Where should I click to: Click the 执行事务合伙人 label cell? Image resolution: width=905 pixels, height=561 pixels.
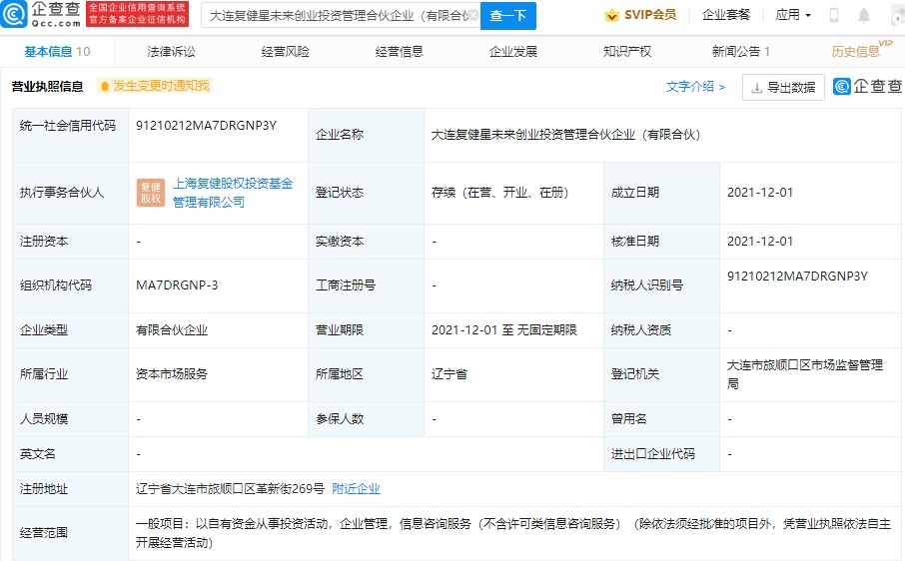pos(70,193)
